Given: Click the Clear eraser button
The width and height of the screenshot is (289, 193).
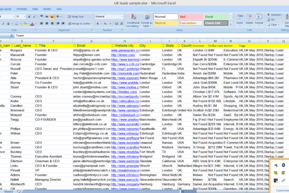Looking at the screenshot, I should pyautogui.click(x=273, y=25).
